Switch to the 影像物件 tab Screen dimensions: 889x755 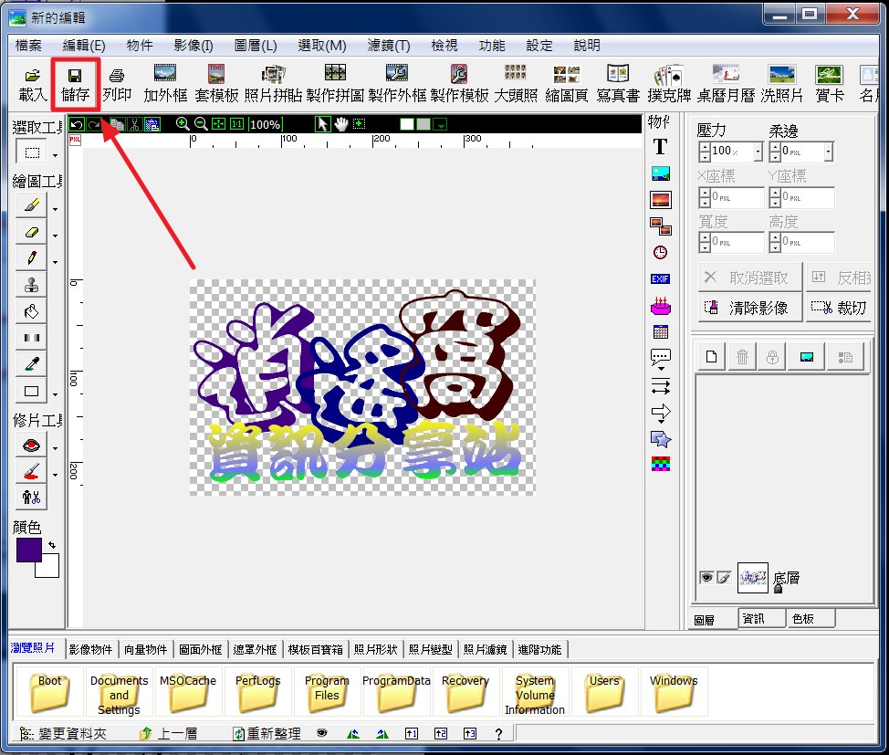[90, 649]
